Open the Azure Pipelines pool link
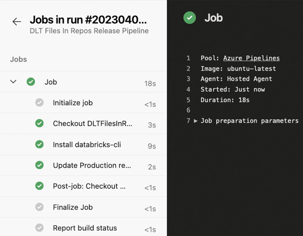Viewport: 303px width, 236px height. pos(251,58)
